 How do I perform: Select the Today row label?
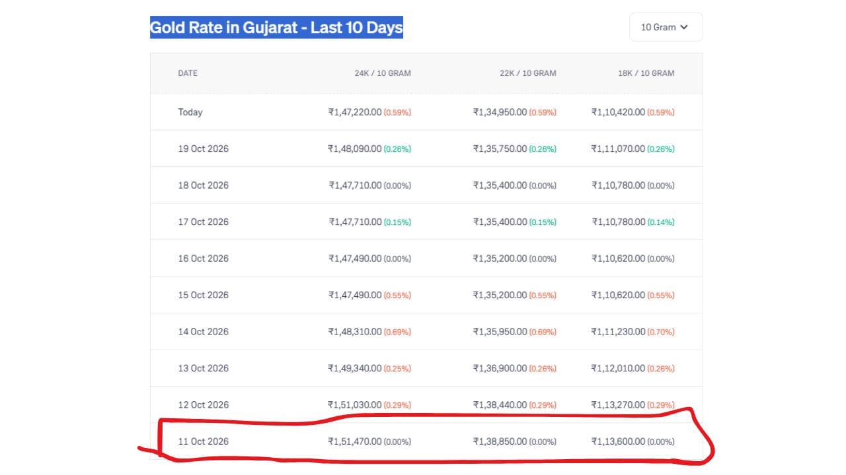click(190, 112)
